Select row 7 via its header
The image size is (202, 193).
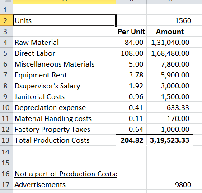point(6,75)
